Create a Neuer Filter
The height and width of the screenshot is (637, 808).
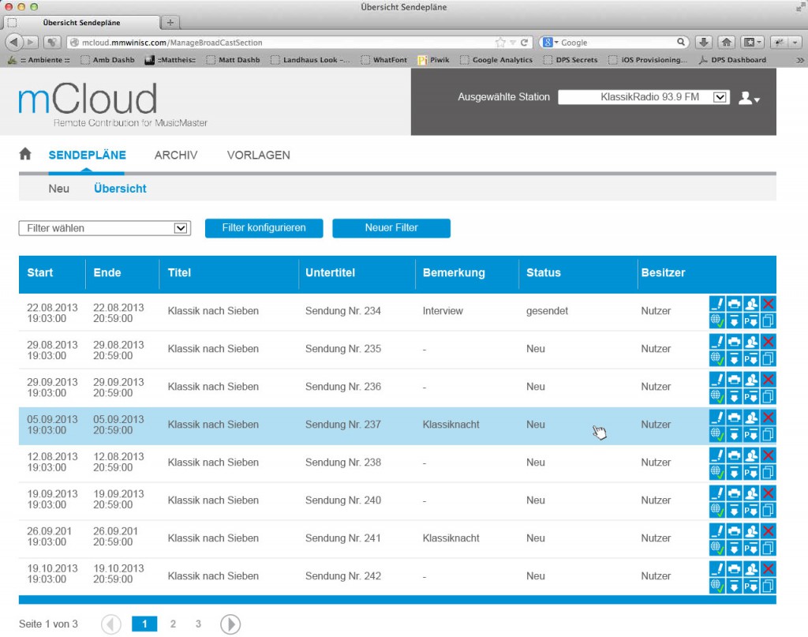point(391,228)
